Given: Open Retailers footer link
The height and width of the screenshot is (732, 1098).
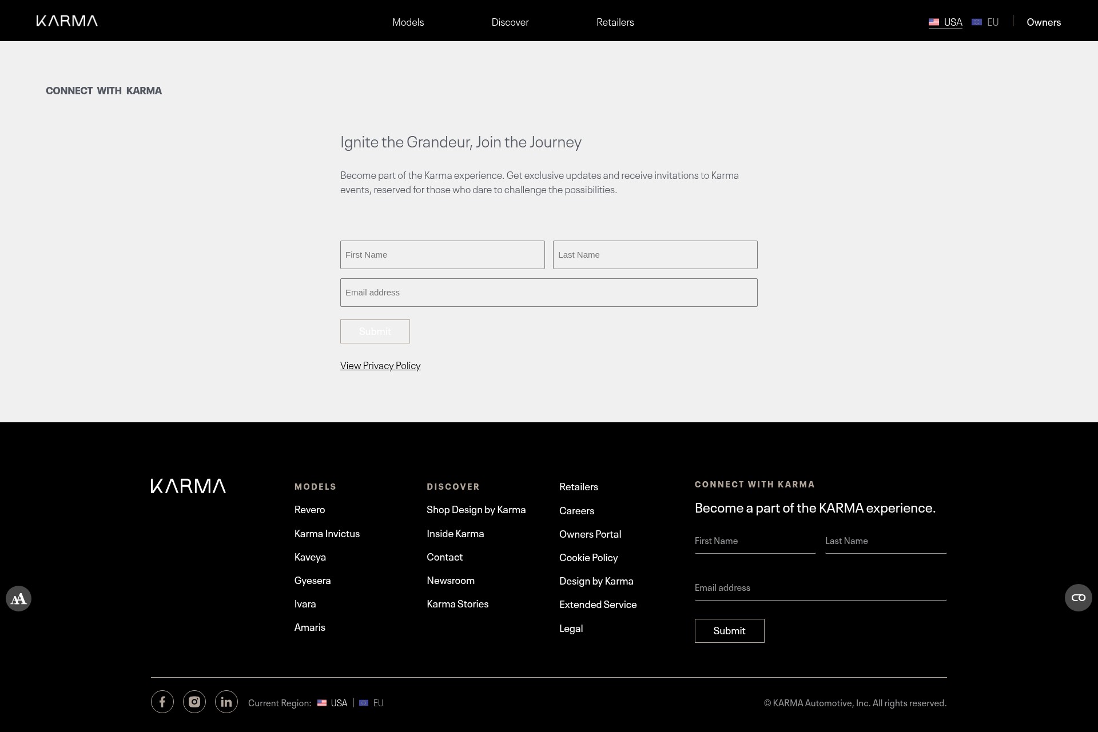Looking at the screenshot, I should point(579,487).
